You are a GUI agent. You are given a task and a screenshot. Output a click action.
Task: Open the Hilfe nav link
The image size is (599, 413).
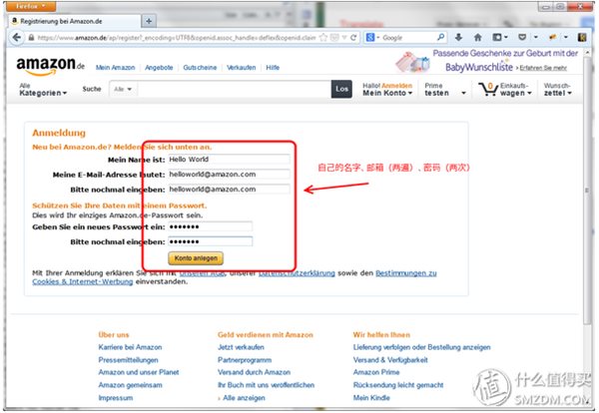(273, 68)
